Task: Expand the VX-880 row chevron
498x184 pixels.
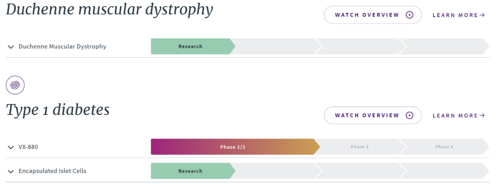Action: click(11, 147)
